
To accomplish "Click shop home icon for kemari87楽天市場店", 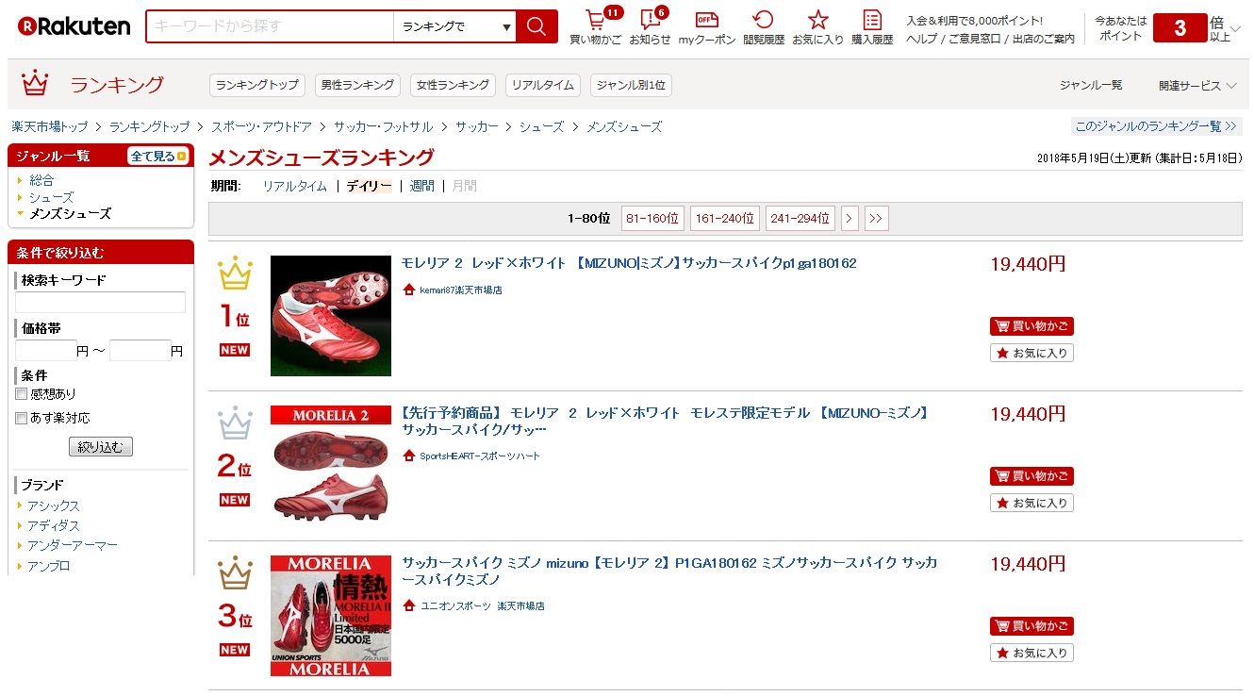I will (408, 290).
